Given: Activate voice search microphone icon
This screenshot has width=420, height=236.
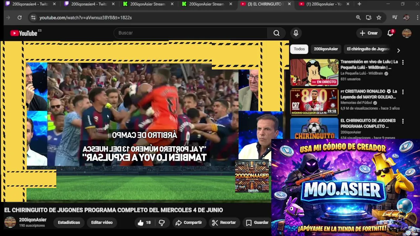Looking at the screenshot, I should click(x=296, y=33).
